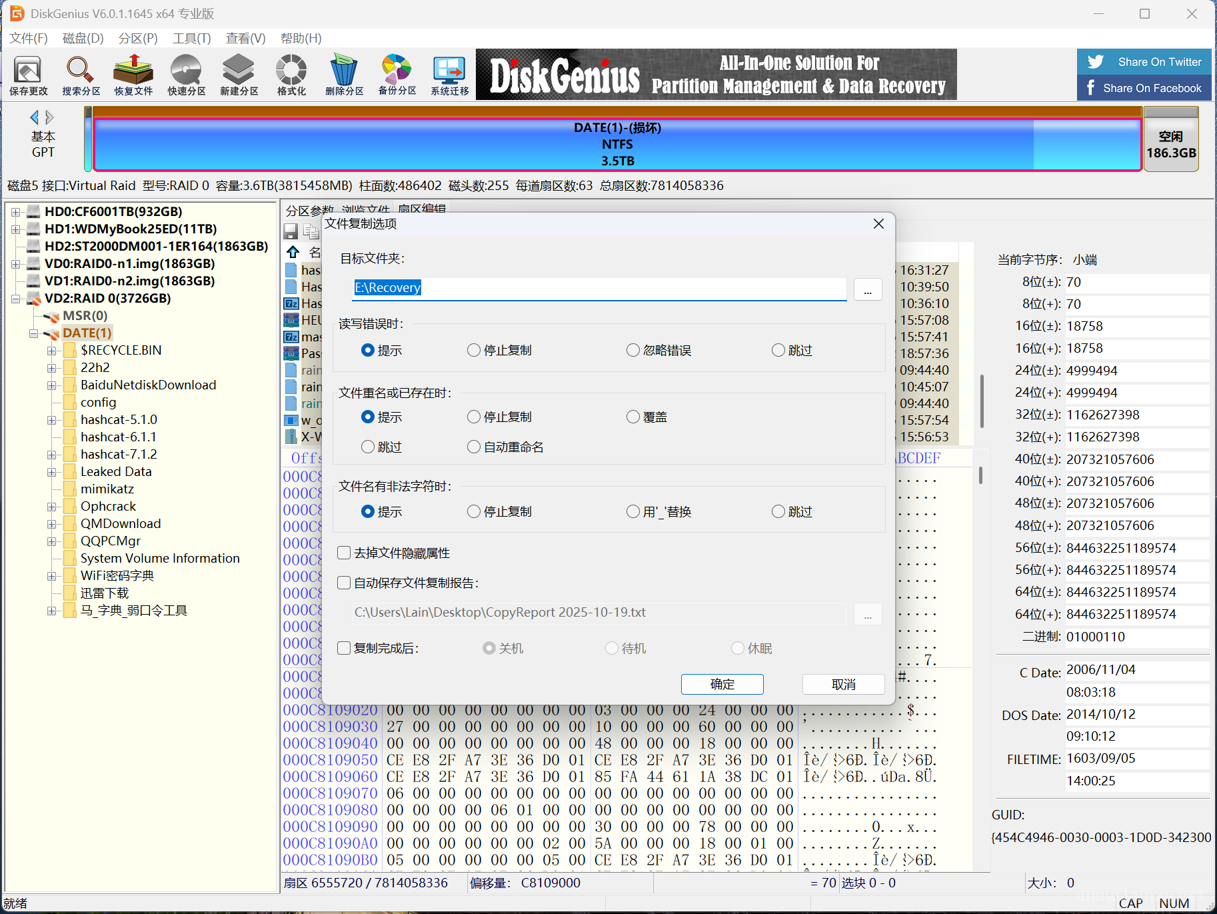Open the 备份分区 backup partition tool
1217x914 pixels.
[x=397, y=75]
